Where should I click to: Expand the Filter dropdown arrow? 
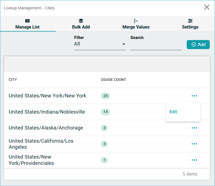pos(124,44)
